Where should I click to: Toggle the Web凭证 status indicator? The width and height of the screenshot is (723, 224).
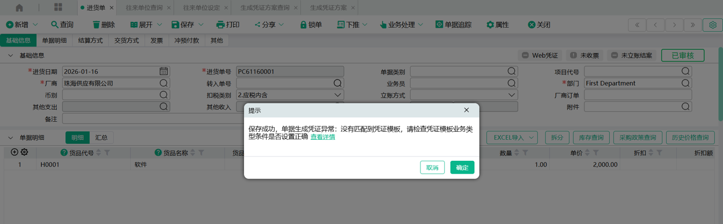(540, 55)
